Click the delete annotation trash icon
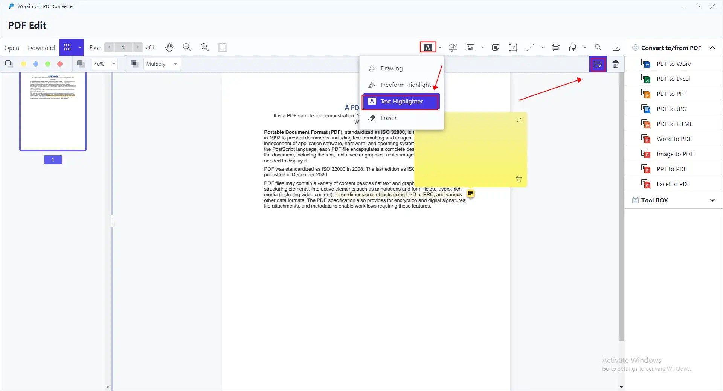Screen dimensions: 723x391 click(616, 64)
